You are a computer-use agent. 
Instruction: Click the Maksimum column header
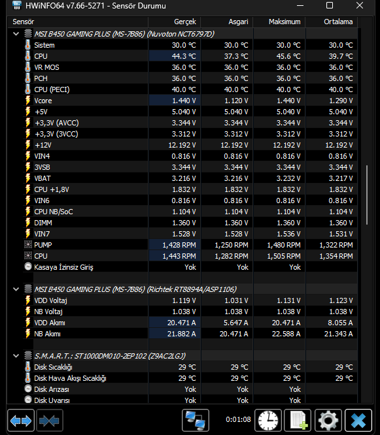(279, 22)
